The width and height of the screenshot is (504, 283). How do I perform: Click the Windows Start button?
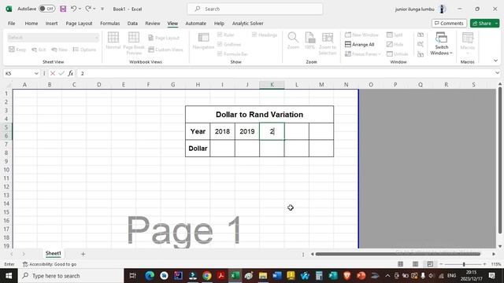(9, 276)
